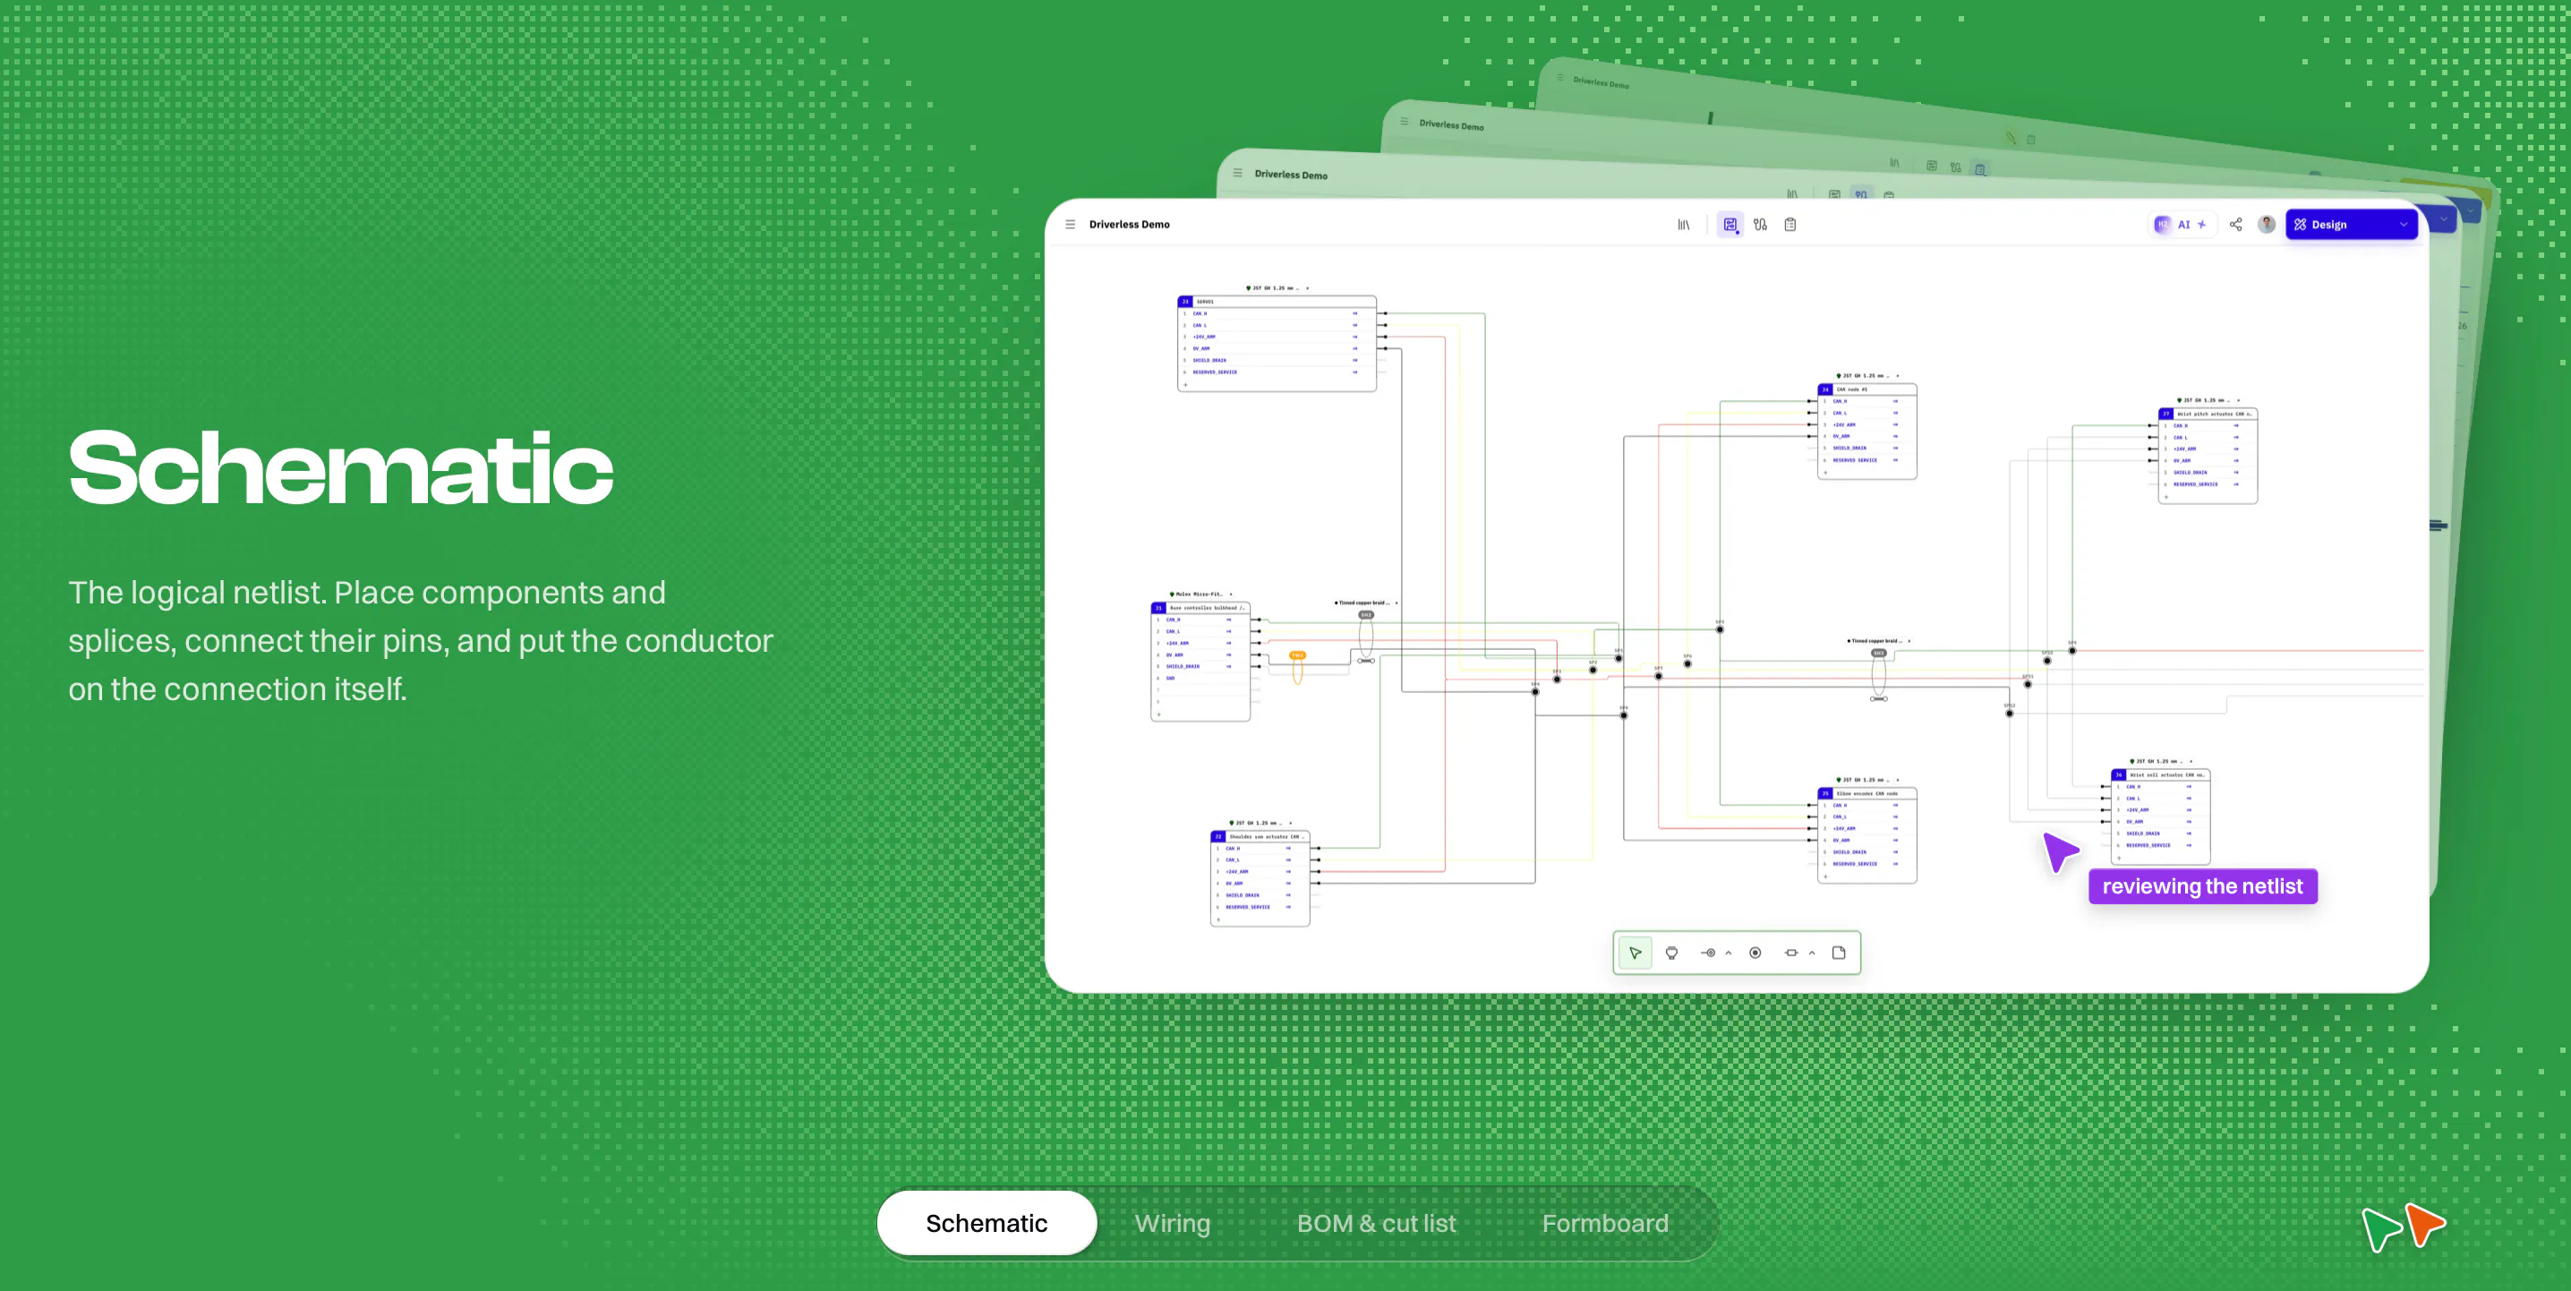Image resolution: width=2571 pixels, height=1291 pixels.
Task: Choose the connector tool in the bottom toolbar
Action: click(x=1671, y=953)
